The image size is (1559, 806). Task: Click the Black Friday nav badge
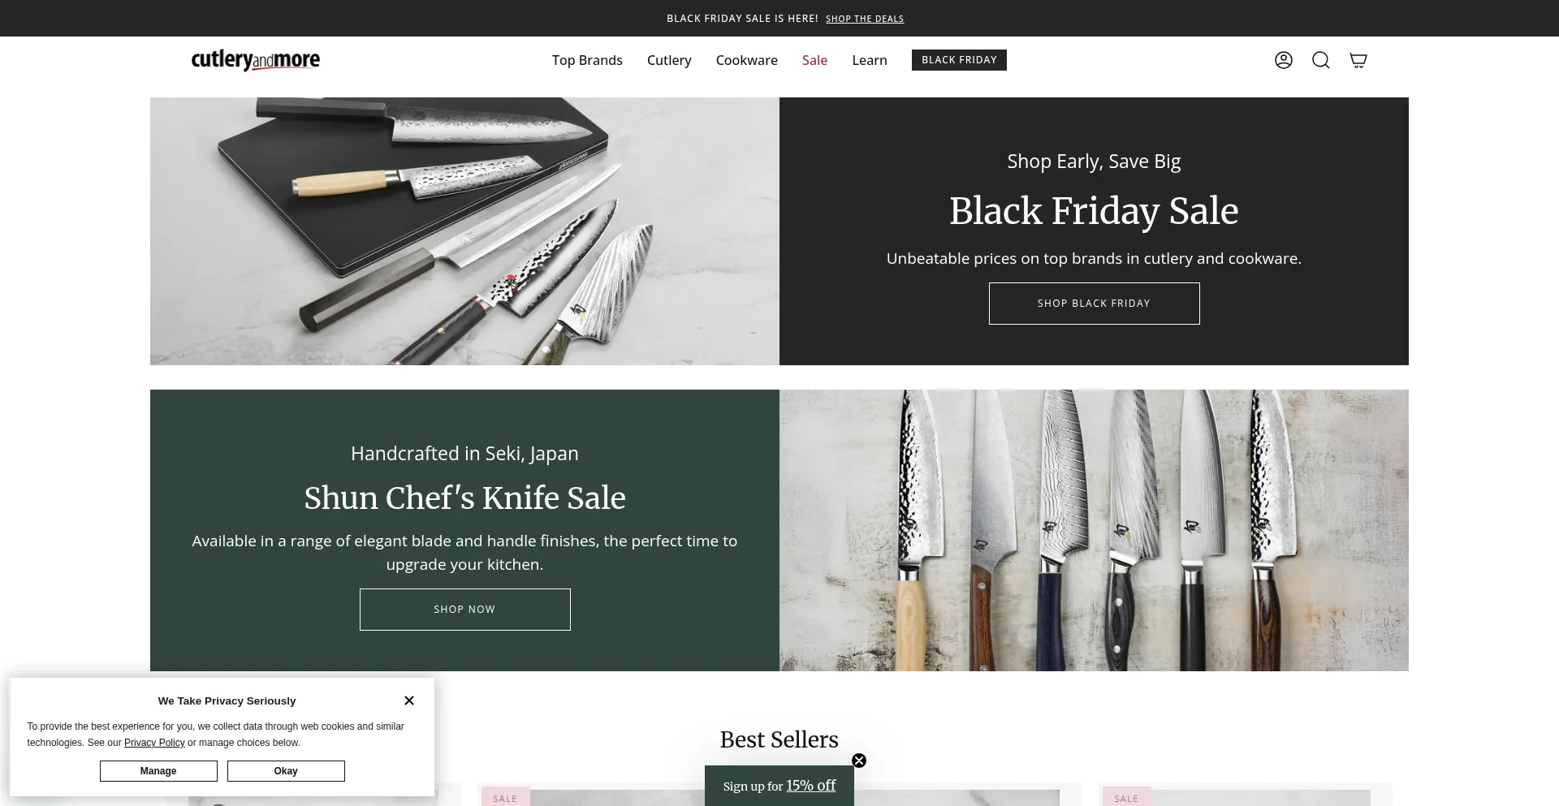(x=959, y=60)
